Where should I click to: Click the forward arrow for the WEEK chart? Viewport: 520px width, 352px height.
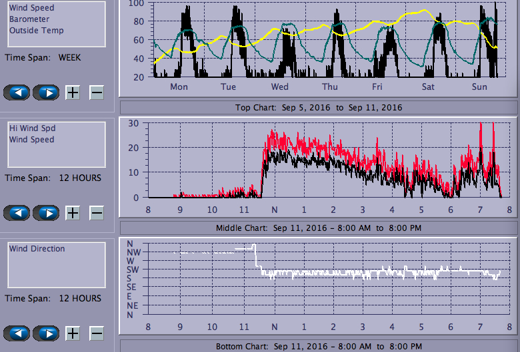tap(46, 92)
